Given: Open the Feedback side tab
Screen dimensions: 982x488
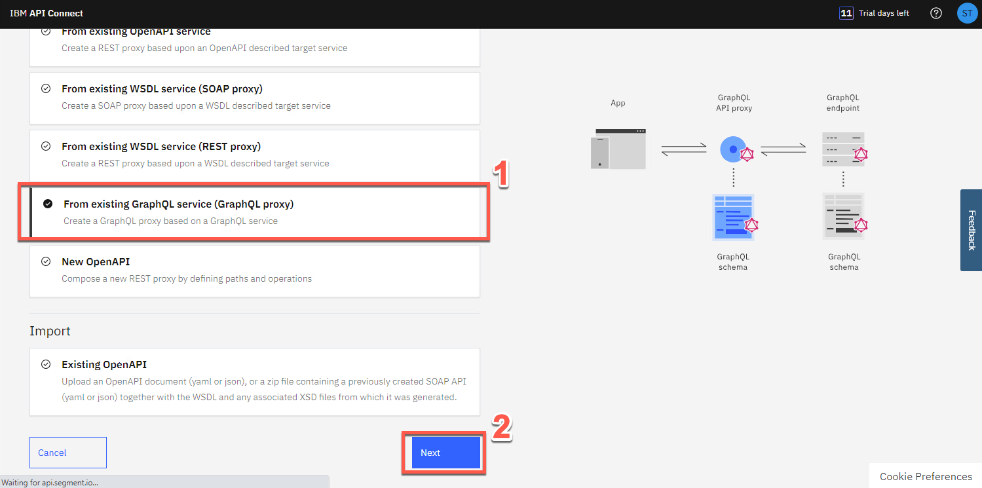Looking at the screenshot, I should pyautogui.click(x=972, y=230).
